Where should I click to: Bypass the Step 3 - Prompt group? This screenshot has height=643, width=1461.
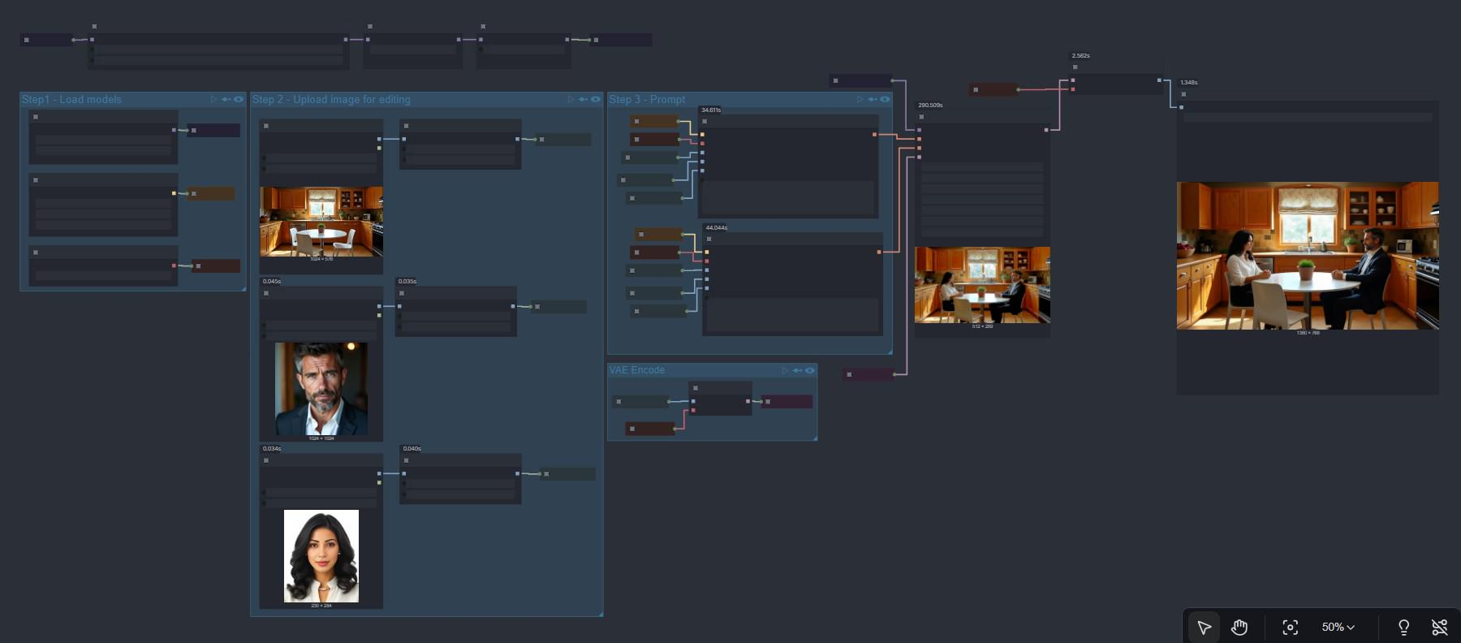[873, 99]
